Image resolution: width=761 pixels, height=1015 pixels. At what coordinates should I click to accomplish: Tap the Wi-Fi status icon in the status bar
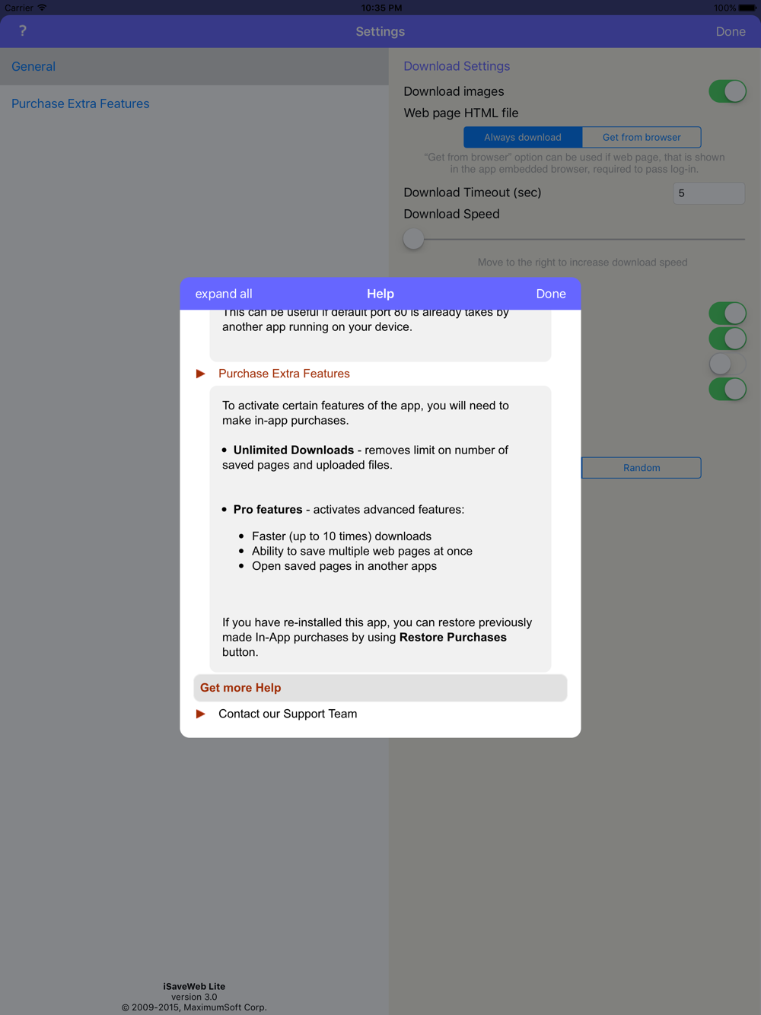click(42, 8)
